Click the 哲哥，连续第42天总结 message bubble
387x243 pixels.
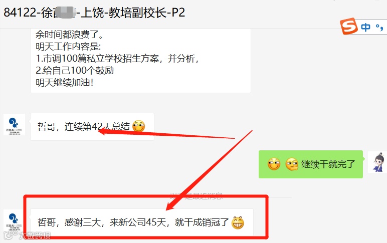92,127
